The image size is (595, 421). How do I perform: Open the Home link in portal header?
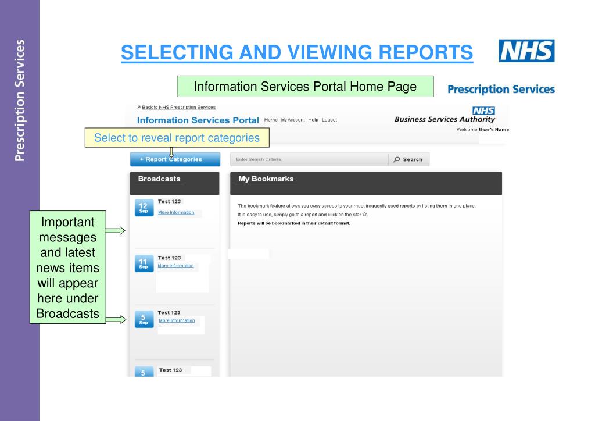(271, 120)
